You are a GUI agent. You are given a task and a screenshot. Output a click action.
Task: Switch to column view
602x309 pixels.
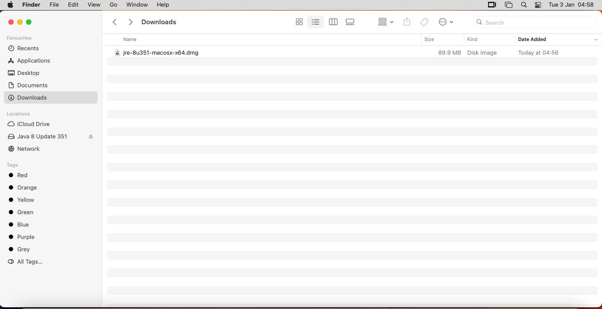[333, 22]
